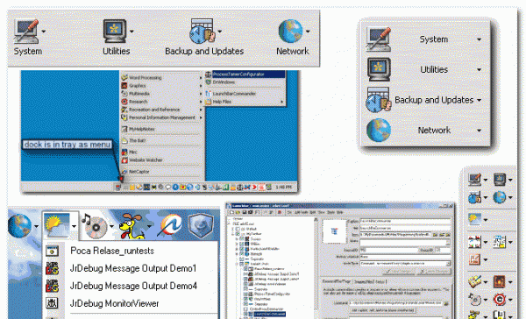526x319 pixels.
Task: Click the notebook with pencil icon in compact dock
Action: [474, 281]
